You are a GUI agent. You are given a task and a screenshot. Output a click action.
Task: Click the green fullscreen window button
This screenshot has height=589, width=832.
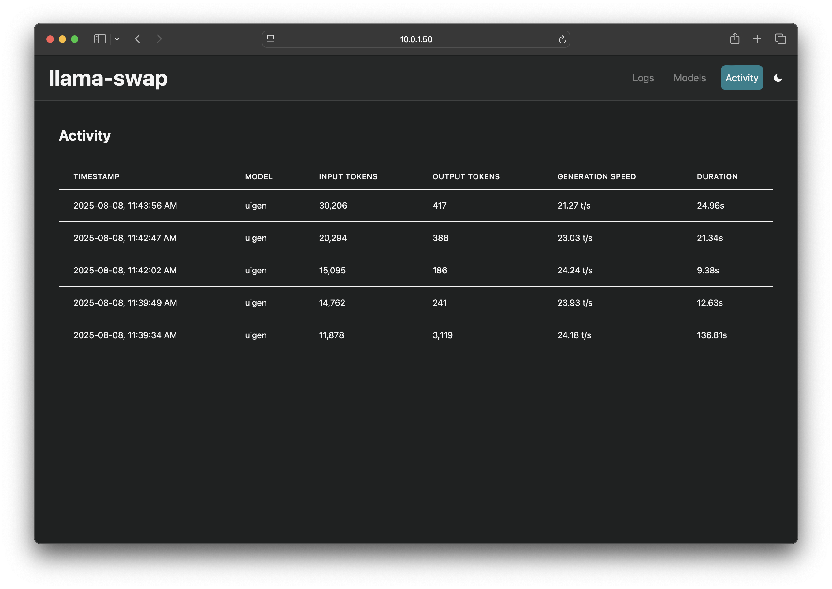75,39
